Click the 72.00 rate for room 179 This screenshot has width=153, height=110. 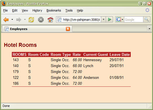77,72
